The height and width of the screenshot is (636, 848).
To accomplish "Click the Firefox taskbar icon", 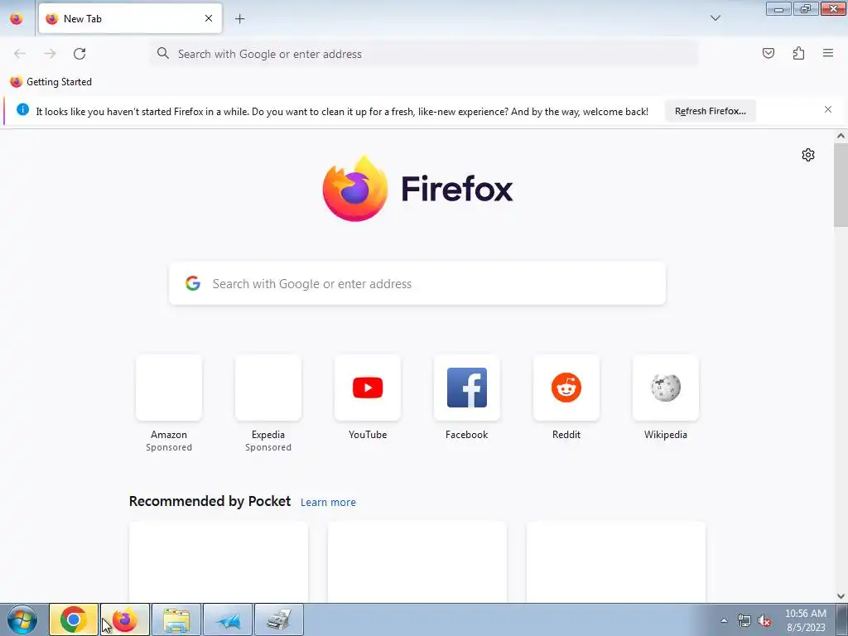I will pos(125,619).
